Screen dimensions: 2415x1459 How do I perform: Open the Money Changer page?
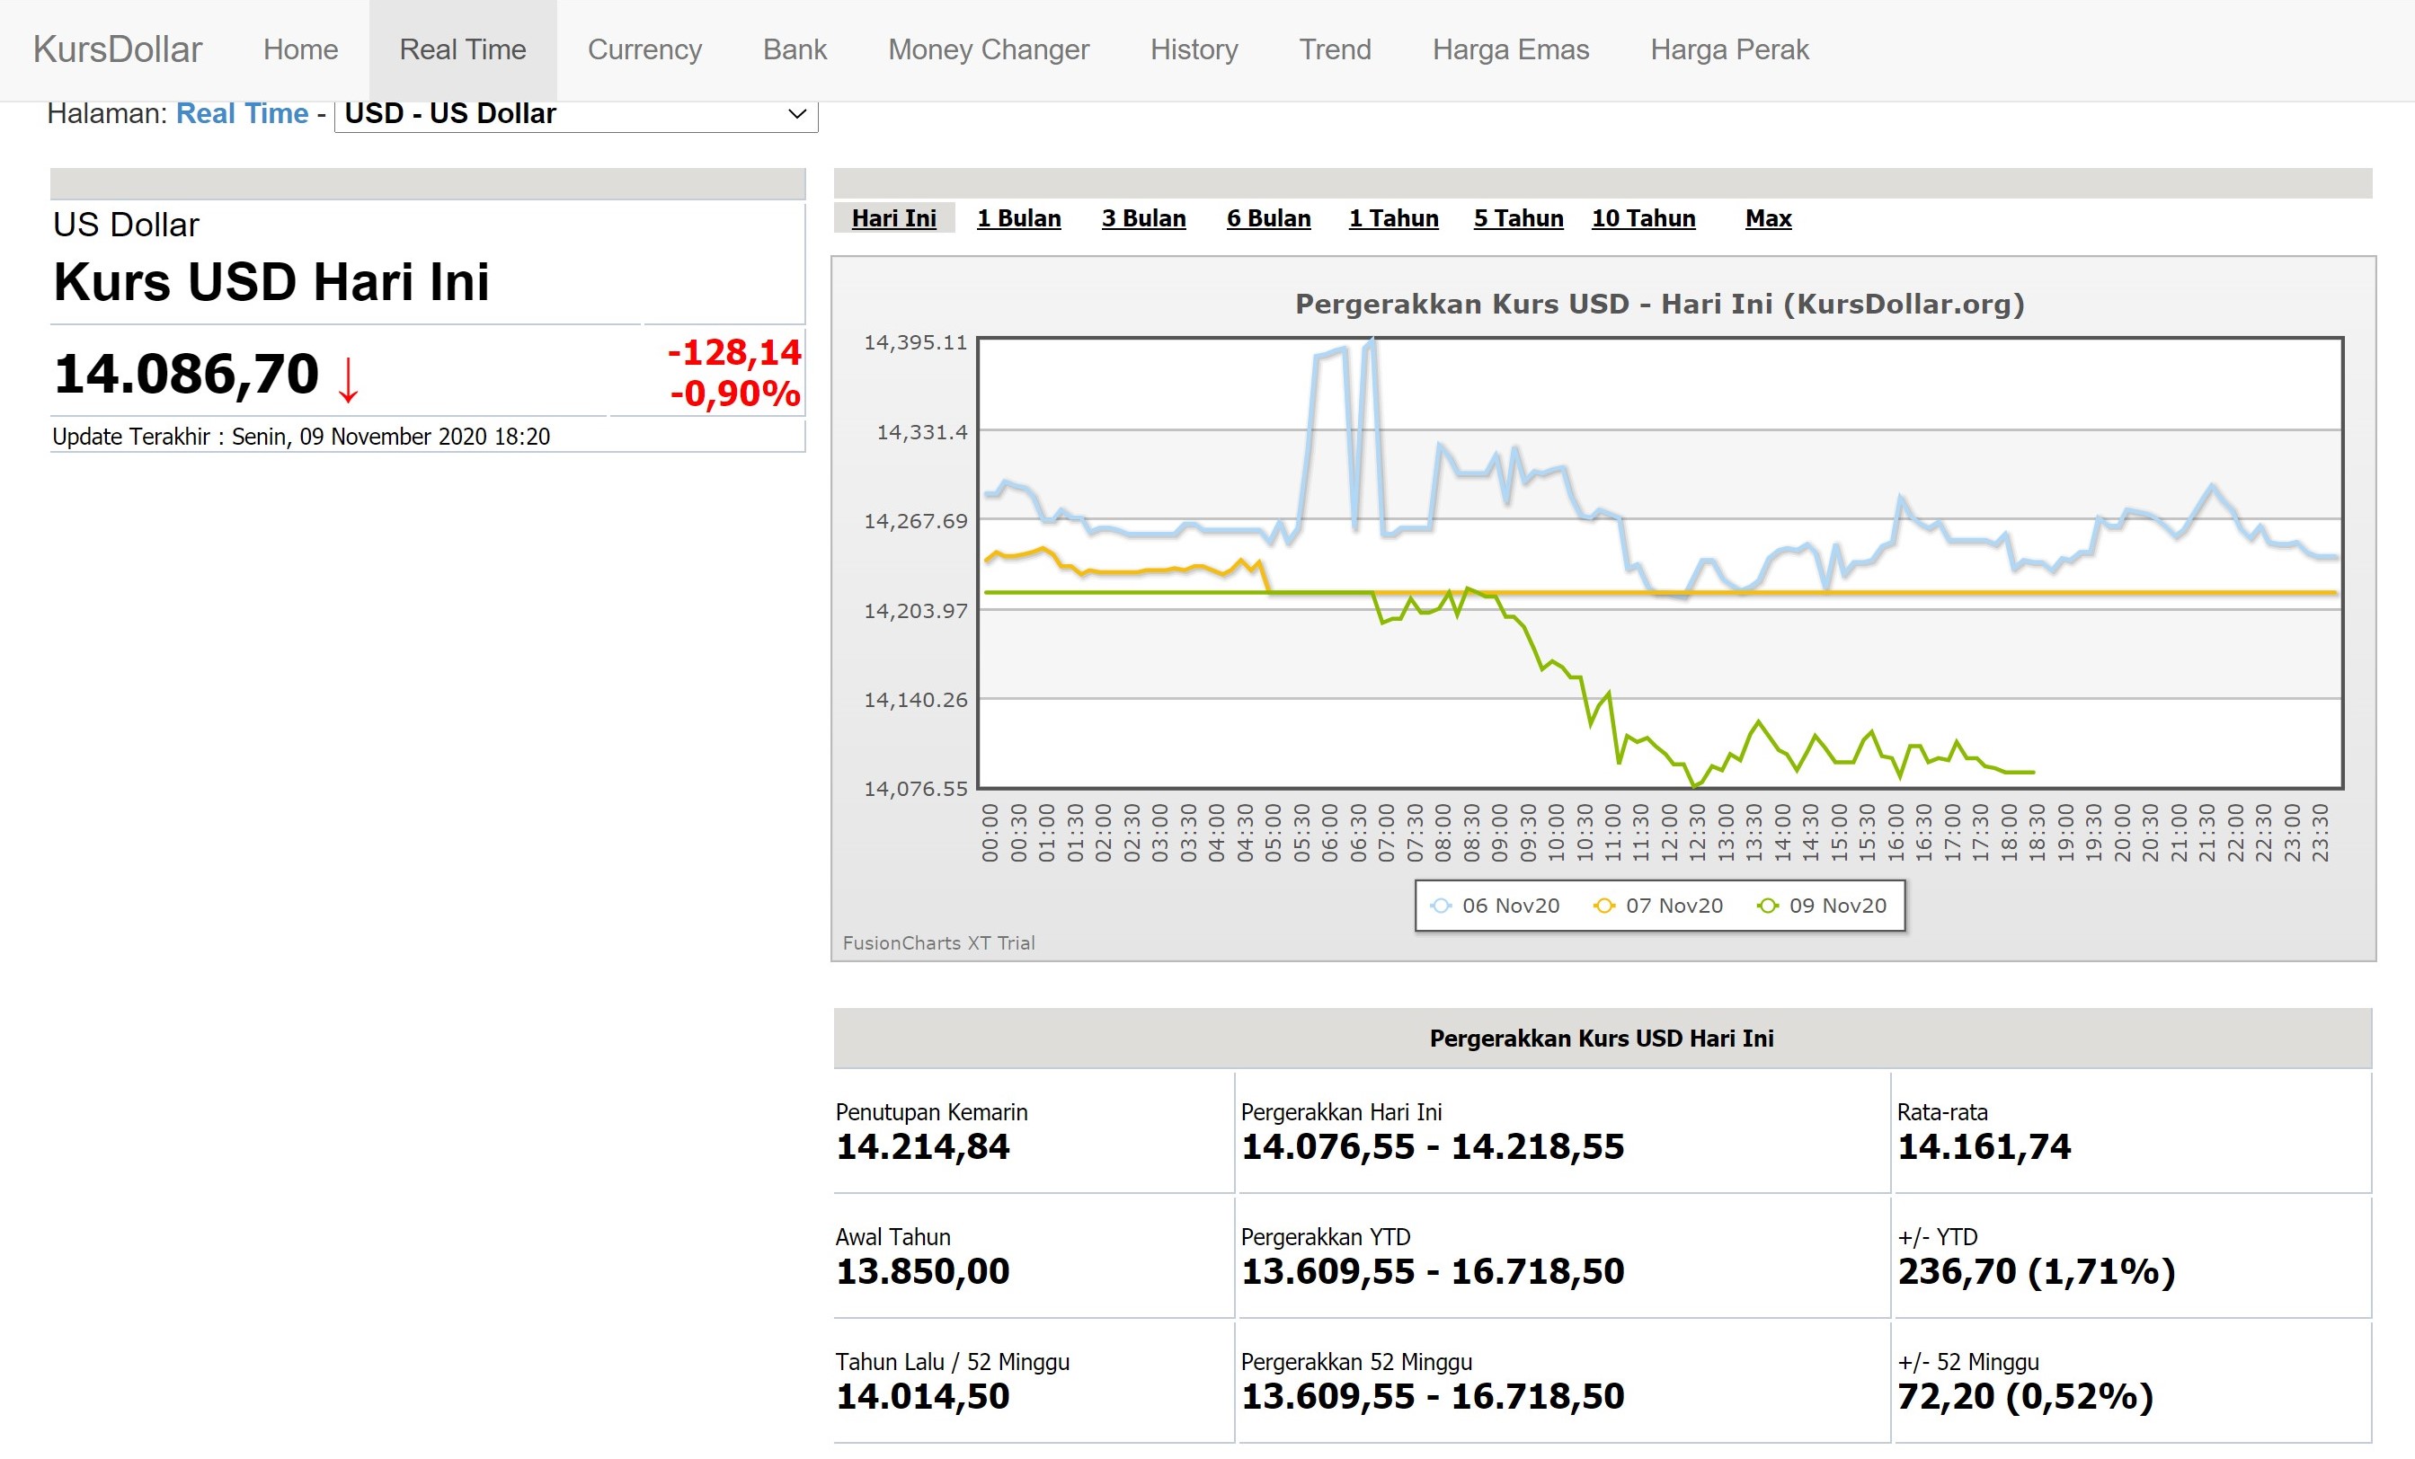[x=988, y=50]
